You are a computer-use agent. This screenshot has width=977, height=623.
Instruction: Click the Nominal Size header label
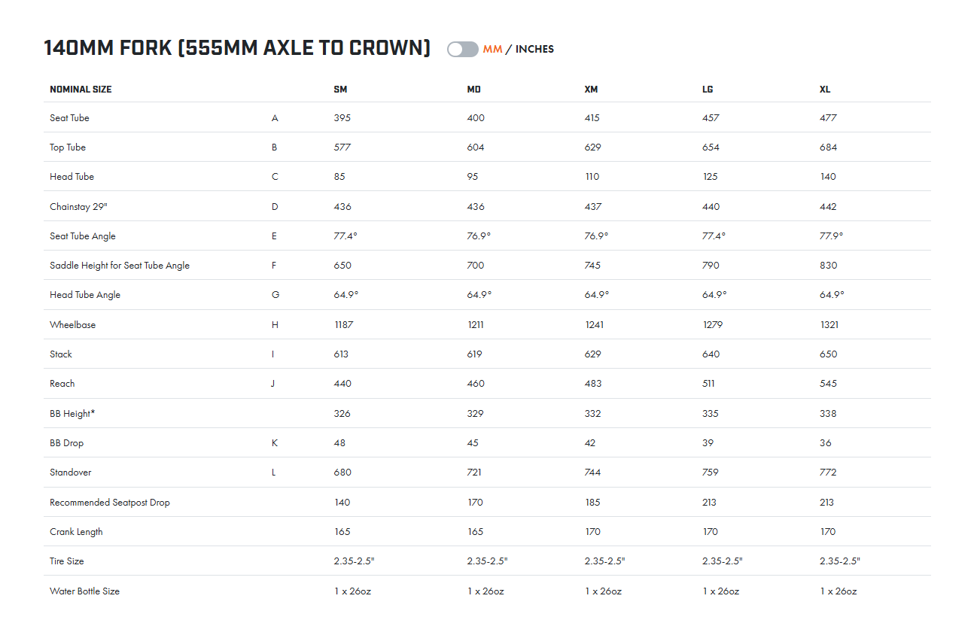click(x=81, y=89)
